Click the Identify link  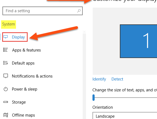(x=99, y=79)
